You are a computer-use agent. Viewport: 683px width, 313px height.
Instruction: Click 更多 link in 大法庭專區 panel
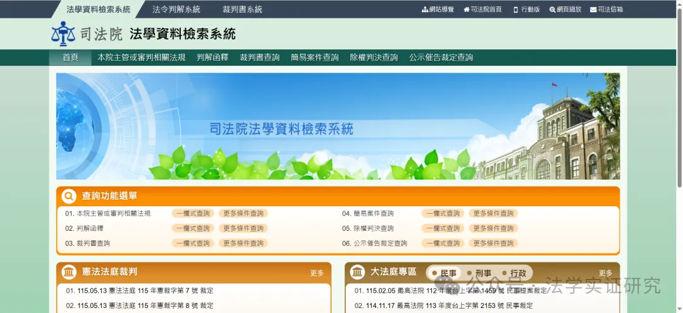click(605, 273)
